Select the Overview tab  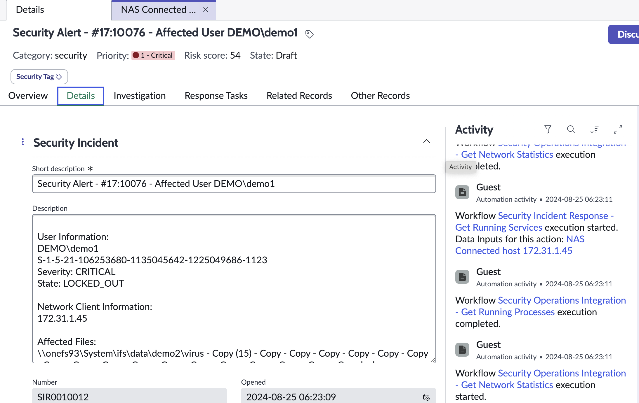pos(28,96)
